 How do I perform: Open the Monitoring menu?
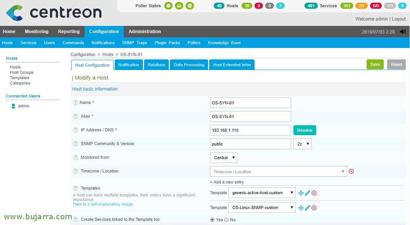37,32
